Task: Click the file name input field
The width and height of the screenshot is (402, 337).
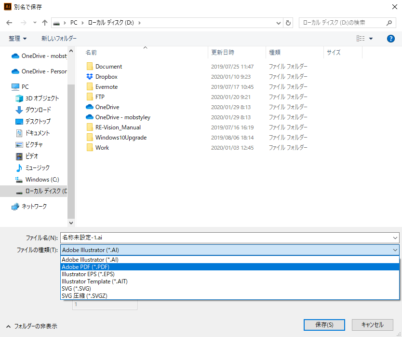Action: (226, 238)
